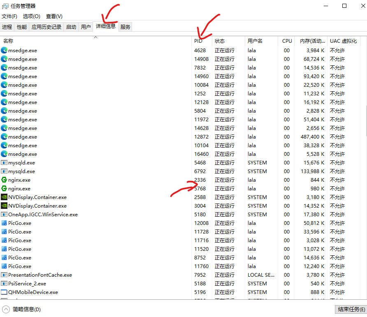This screenshot has width=367, height=317.
Task: Click the QHMobileDevice.exe icon
Action: click(x=4, y=292)
